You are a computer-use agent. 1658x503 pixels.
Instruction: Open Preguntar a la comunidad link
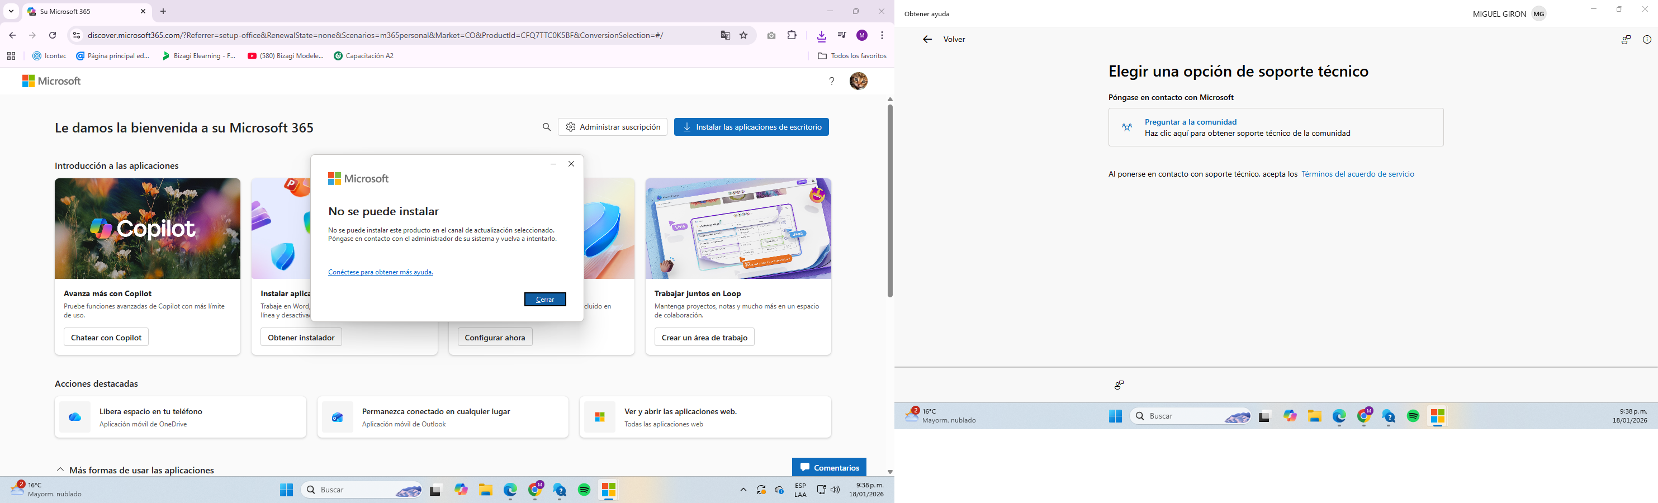(1191, 122)
